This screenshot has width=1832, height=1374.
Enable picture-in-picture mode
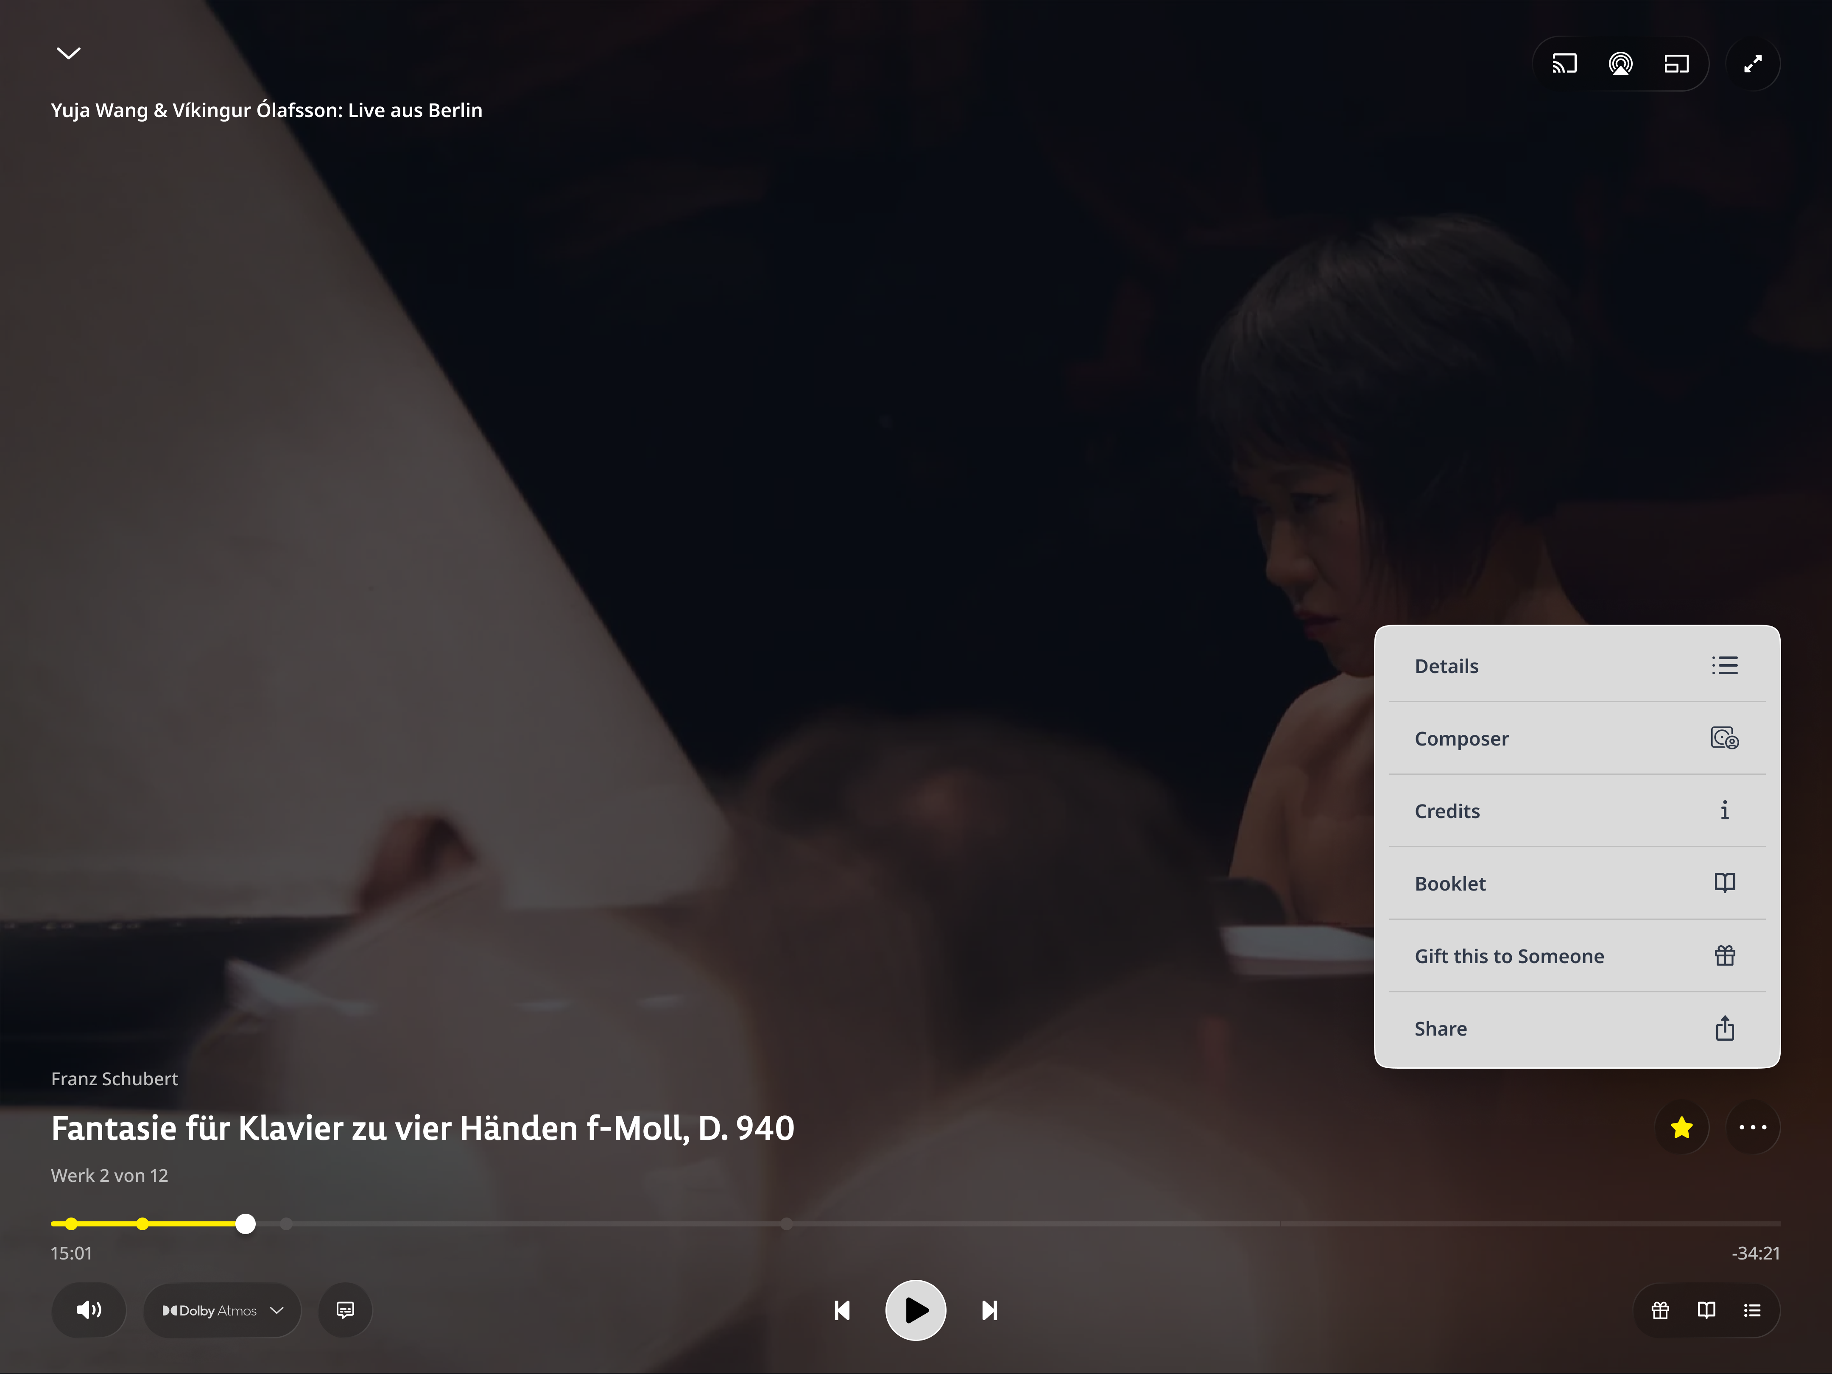coord(1676,63)
